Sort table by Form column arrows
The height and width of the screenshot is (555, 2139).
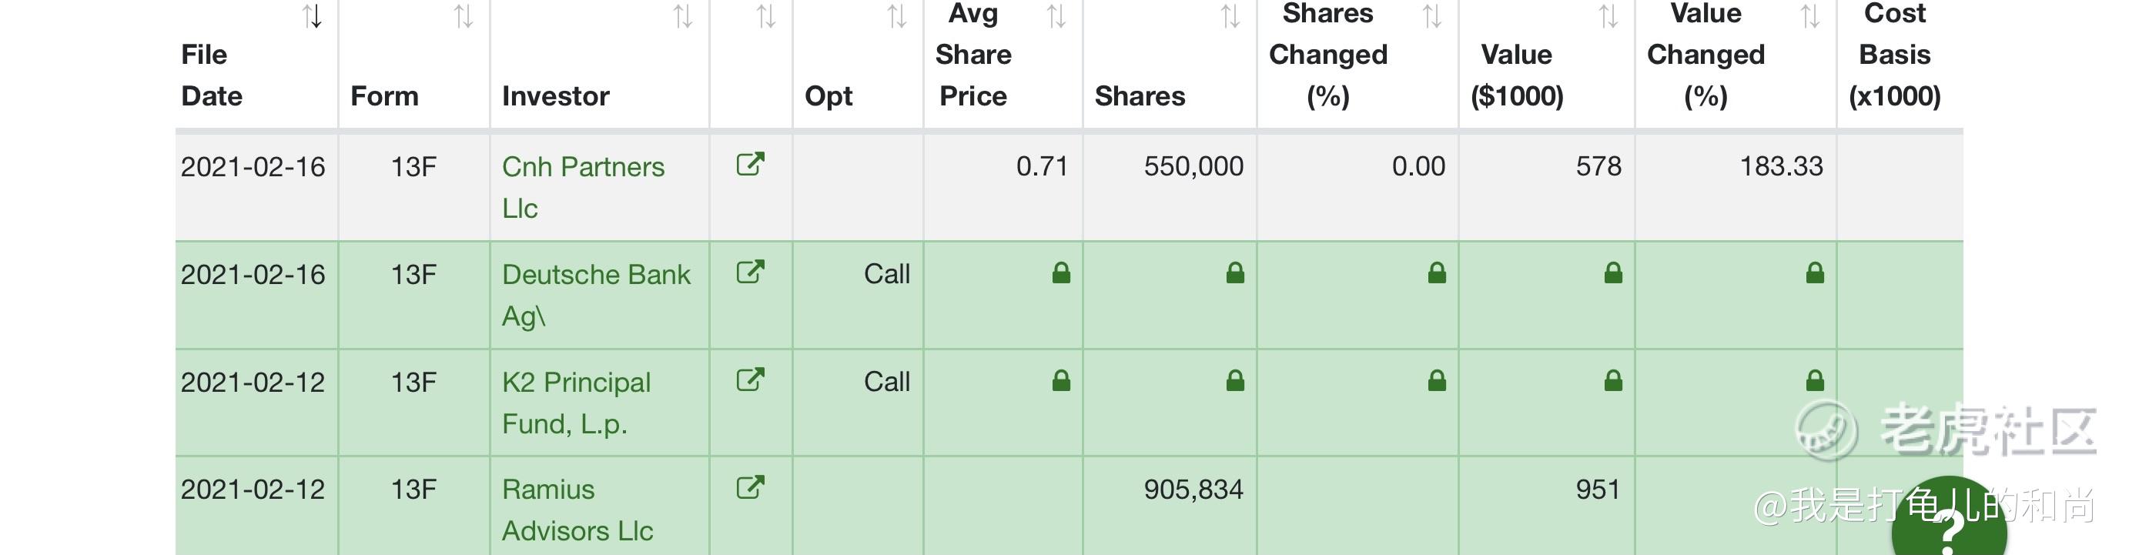point(464,15)
